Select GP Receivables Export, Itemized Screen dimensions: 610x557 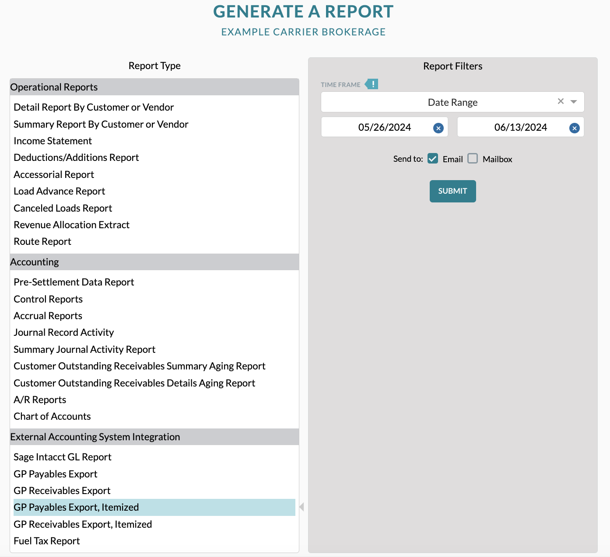pos(83,524)
